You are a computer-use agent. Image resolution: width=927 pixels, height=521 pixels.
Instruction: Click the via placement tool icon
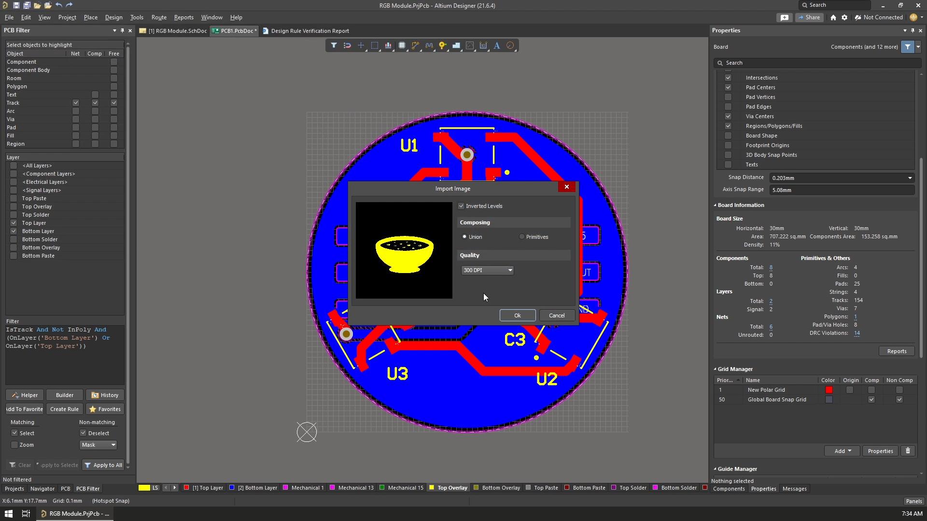[x=444, y=45]
